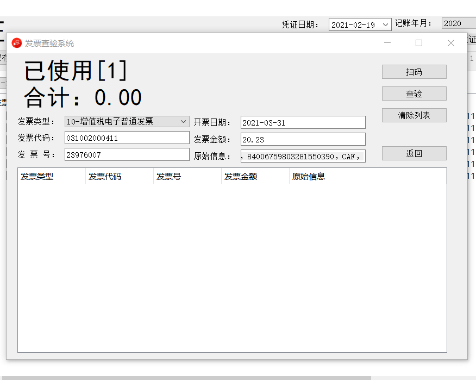Viewport: 476px width, 380px height.
Task: Click the 查验 button to verify invoice
Action: pos(414,94)
